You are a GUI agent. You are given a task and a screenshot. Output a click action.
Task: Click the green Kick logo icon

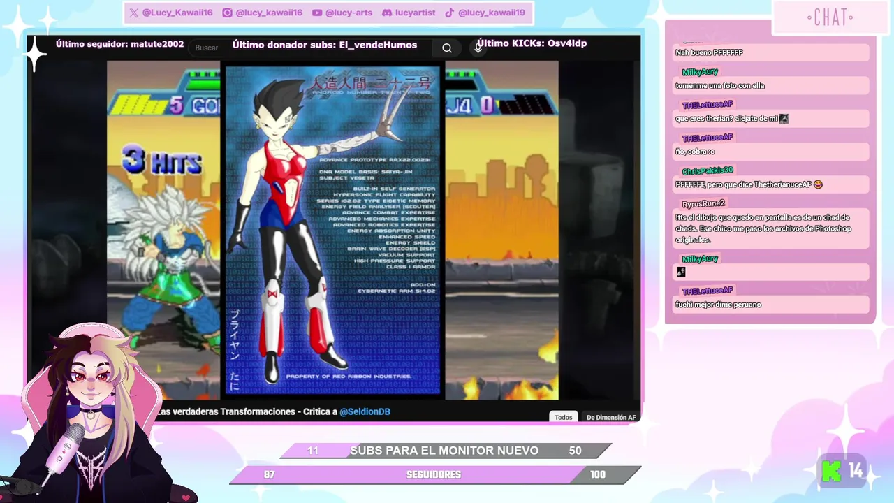(831, 472)
